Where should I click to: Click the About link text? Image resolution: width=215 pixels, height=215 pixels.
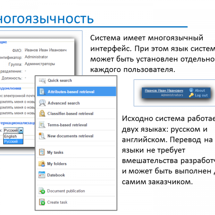200,90
